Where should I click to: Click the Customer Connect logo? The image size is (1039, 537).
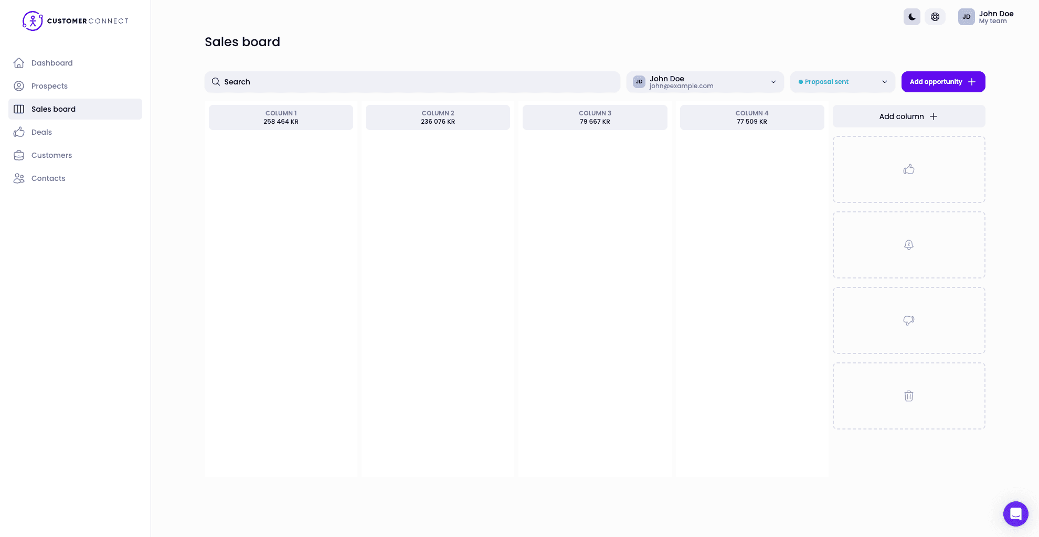point(75,21)
